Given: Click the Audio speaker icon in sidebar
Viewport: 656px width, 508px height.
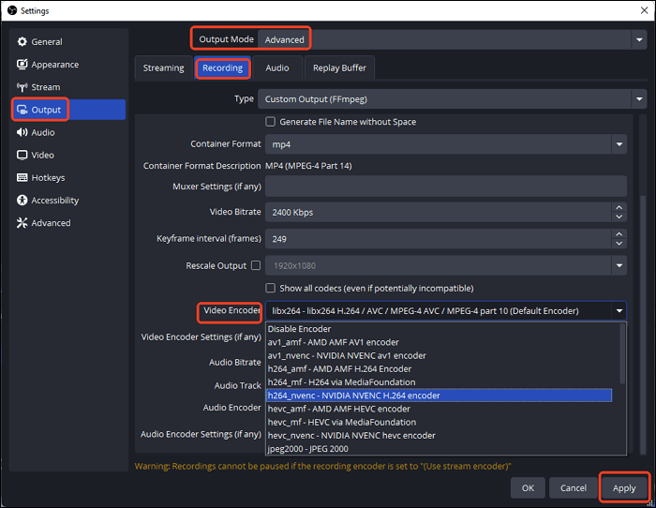Looking at the screenshot, I should 22,133.
